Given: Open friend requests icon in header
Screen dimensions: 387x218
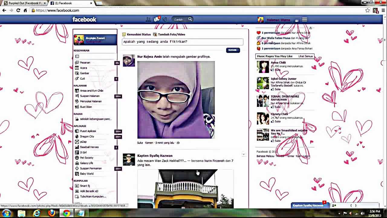Looking at the screenshot, I should point(148,19).
